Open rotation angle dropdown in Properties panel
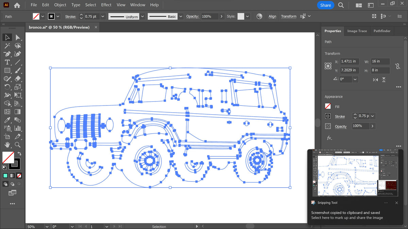The height and width of the screenshot is (229, 408). tap(355, 79)
